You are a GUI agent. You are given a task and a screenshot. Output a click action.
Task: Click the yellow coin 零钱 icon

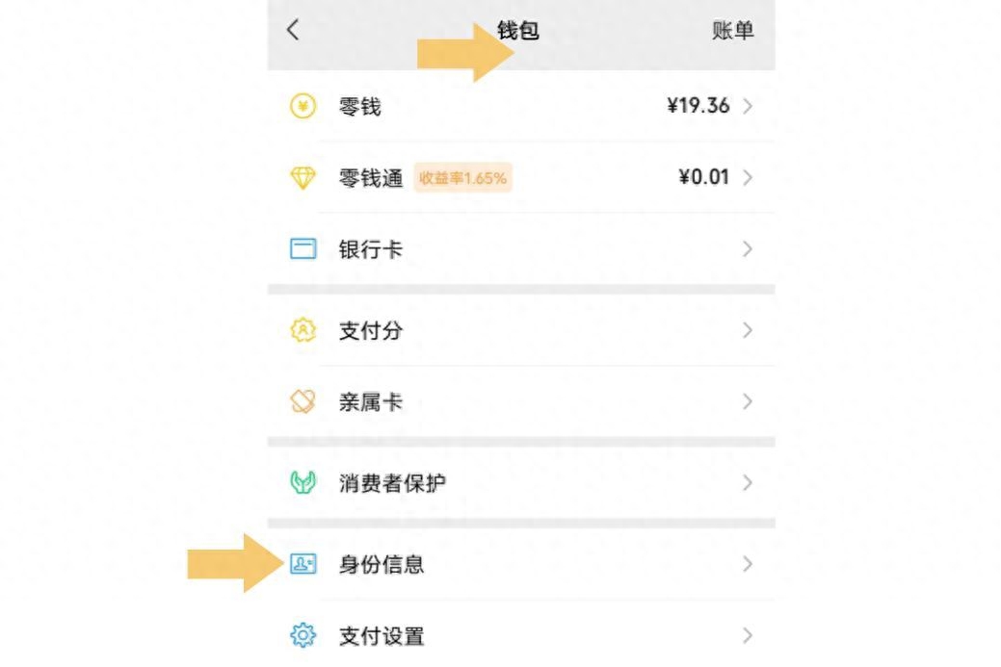pyautogui.click(x=303, y=106)
